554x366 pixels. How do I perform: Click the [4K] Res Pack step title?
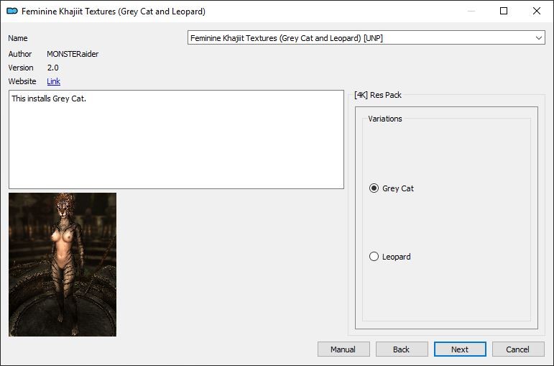[x=378, y=95]
